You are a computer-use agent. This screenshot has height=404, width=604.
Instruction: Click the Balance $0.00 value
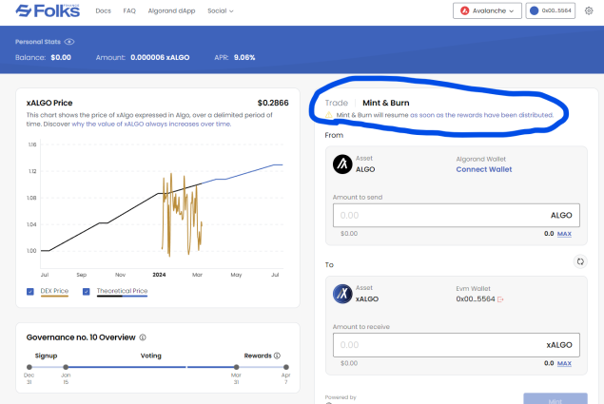coord(61,57)
